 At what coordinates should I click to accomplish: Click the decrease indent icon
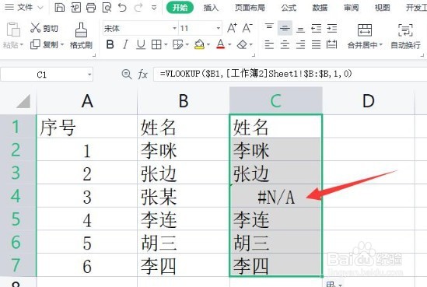click(x=316, y=28)
